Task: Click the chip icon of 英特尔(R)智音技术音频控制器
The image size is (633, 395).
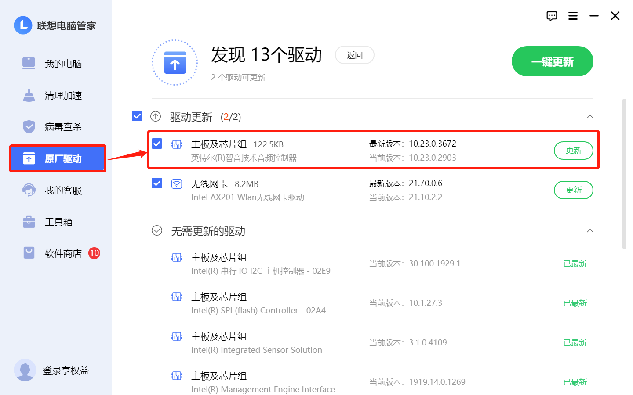Action: tap(177, 144)
